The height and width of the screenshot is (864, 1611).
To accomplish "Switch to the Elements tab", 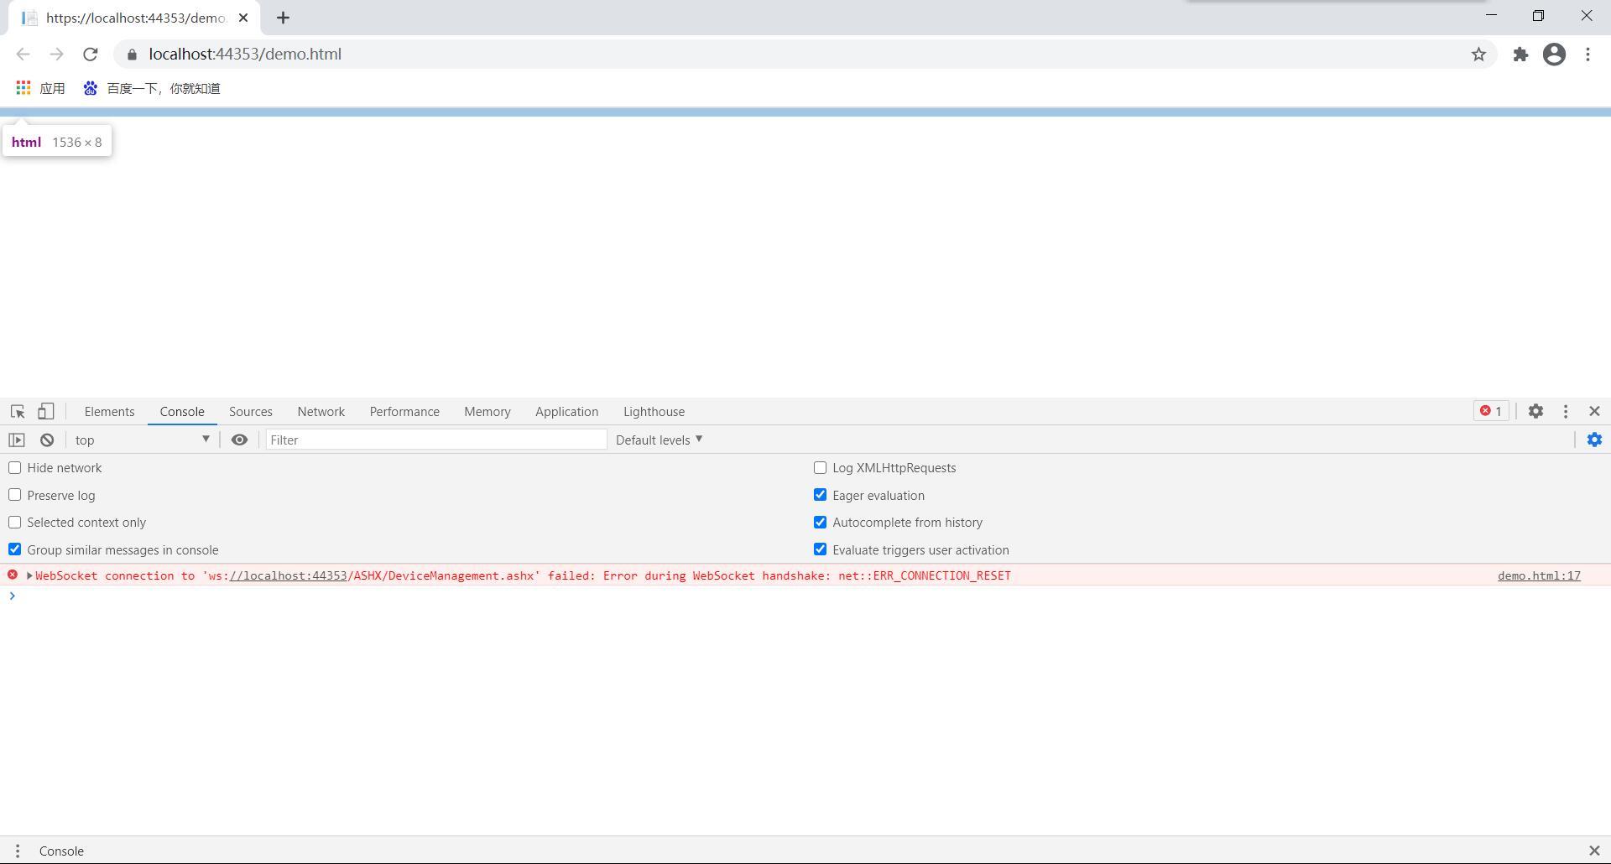I will coord(109,412).
